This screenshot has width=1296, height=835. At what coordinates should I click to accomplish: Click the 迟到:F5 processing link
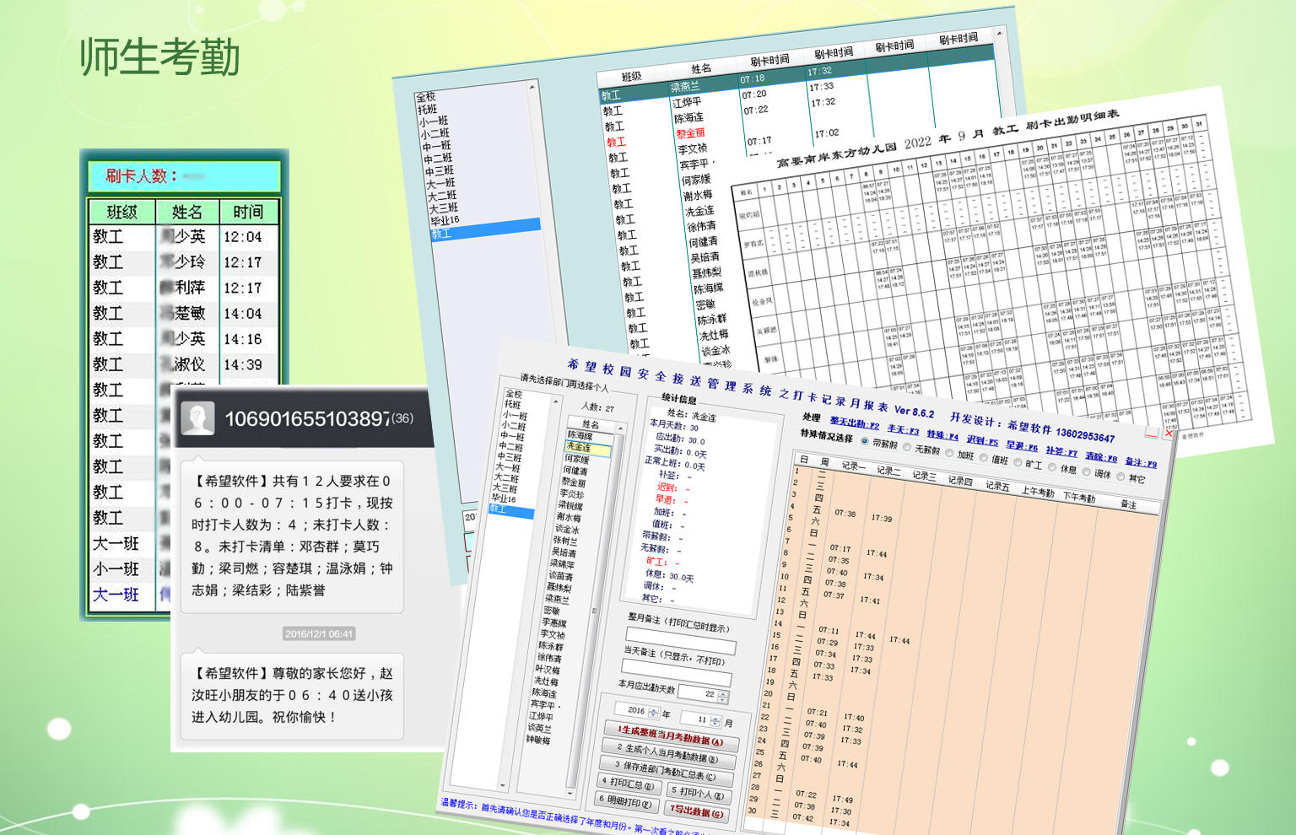[x=982, y=440]
